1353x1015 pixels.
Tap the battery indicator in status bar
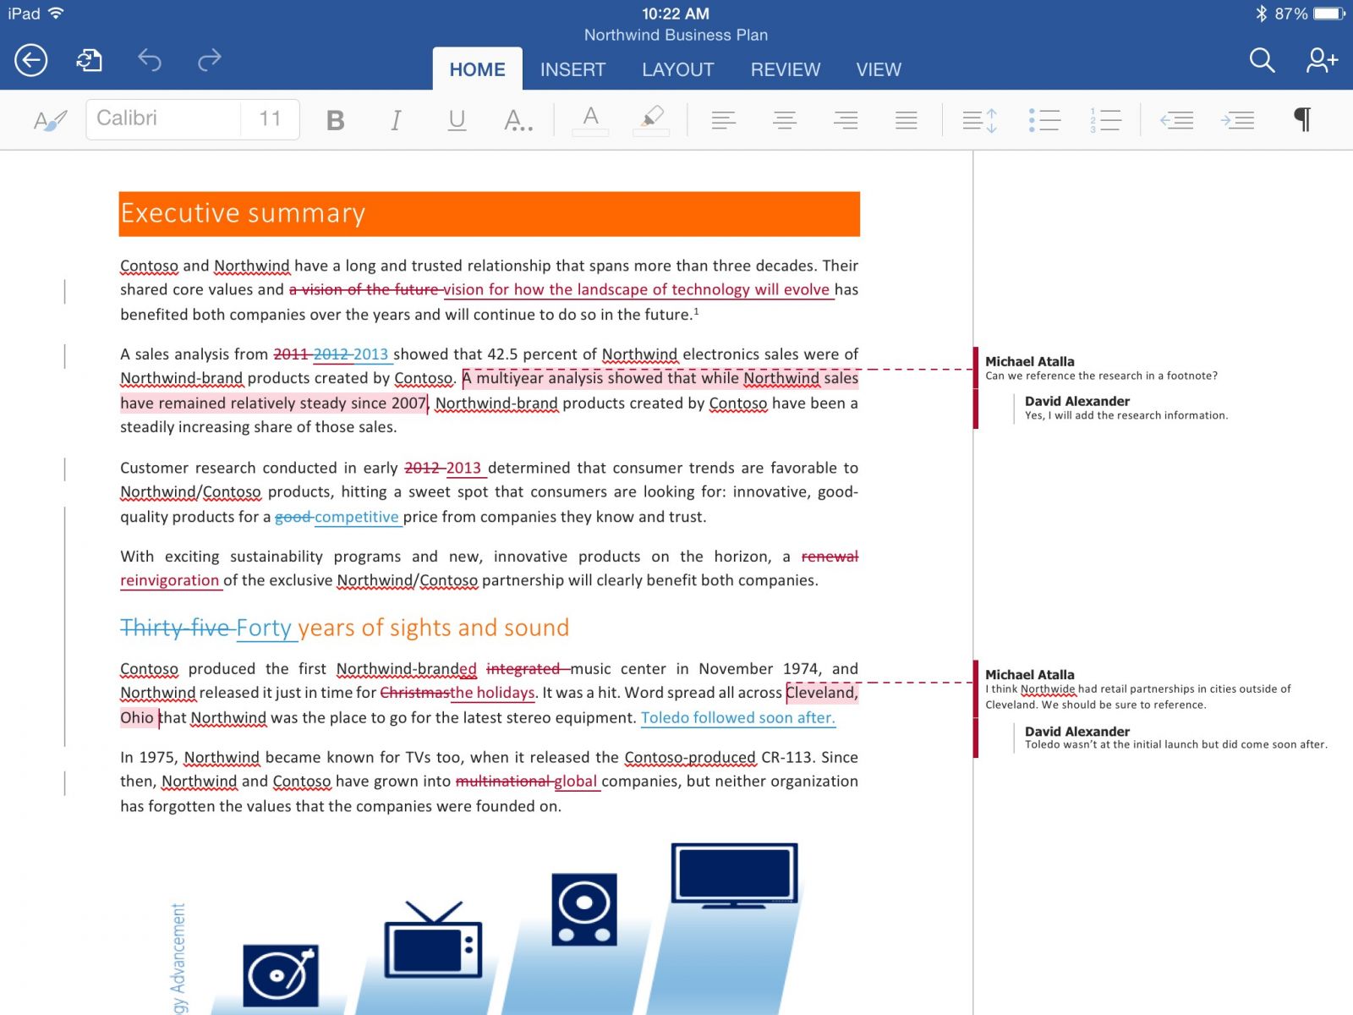pyautogui.click(x=1328, y=14)
